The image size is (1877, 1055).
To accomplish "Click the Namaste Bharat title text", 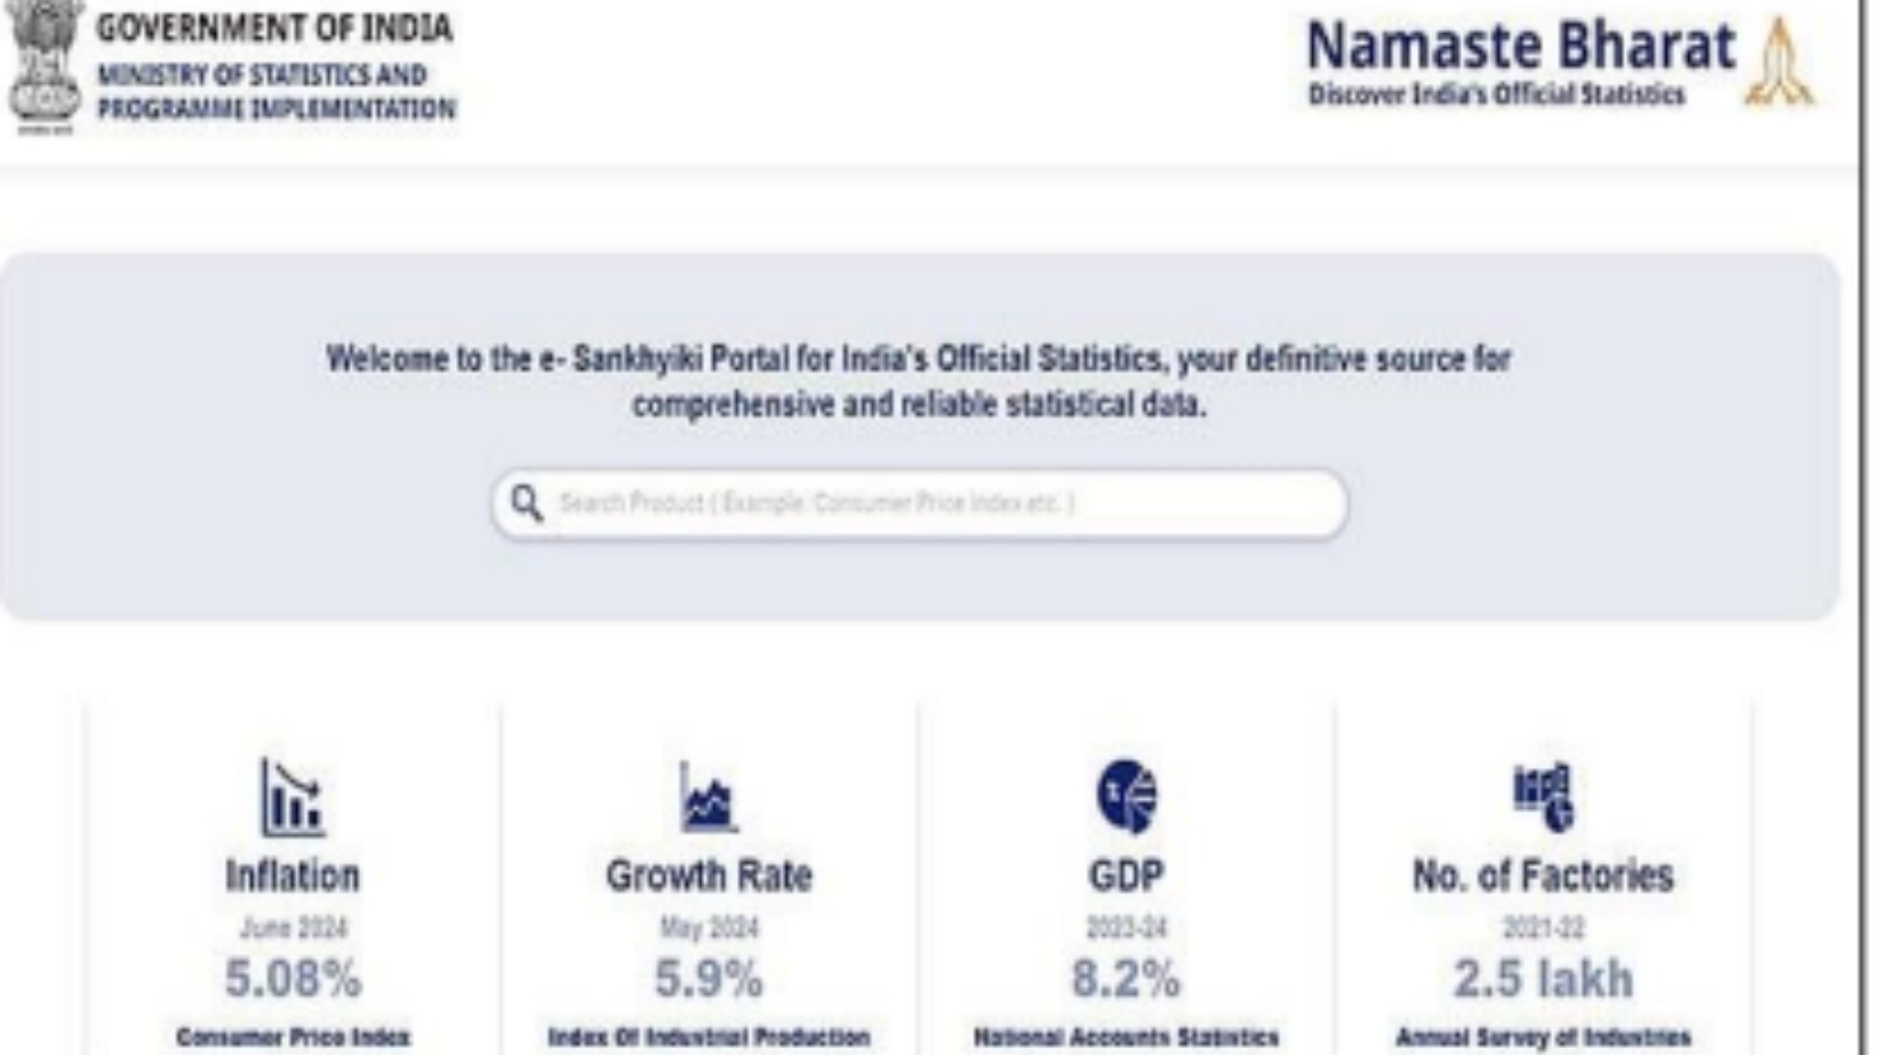I will tap(1521, 46).
